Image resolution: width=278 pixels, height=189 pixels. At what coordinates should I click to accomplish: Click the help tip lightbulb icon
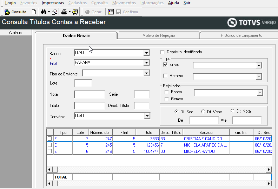pyautogui.click(x=75, y=12)
